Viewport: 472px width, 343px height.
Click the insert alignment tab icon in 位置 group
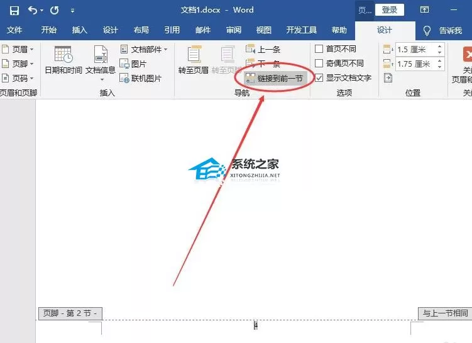pyautogui.click(x=388, y=78)
